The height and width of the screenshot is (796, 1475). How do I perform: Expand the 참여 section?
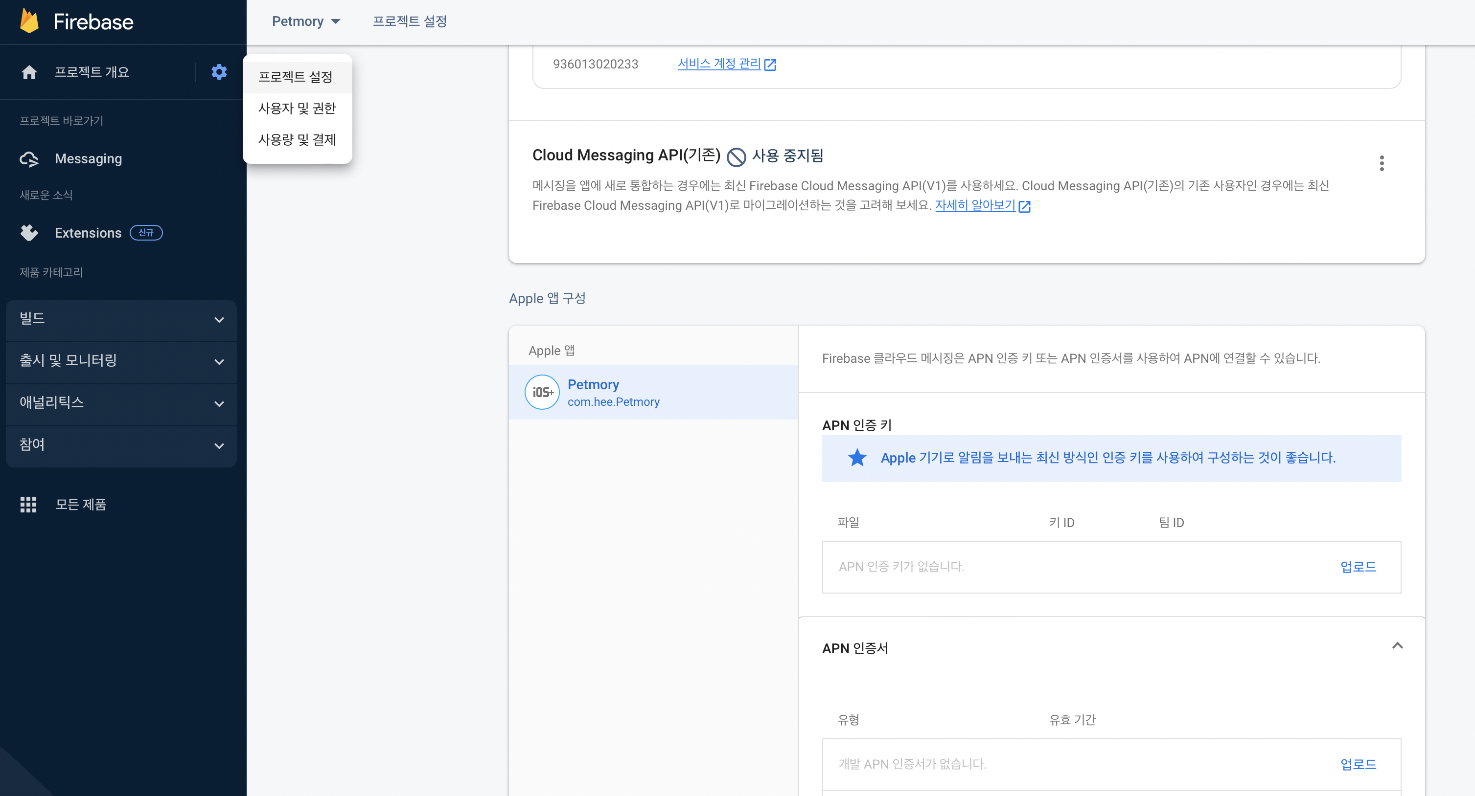[121, 445]
